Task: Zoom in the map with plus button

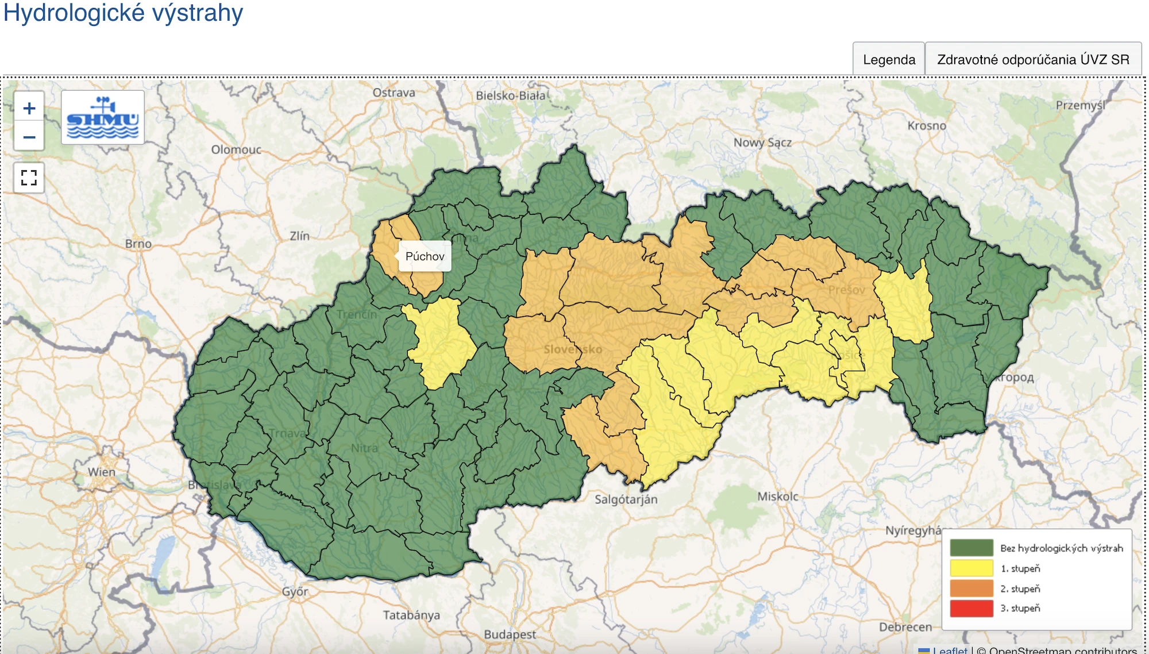Action: [x=29, y=108]
